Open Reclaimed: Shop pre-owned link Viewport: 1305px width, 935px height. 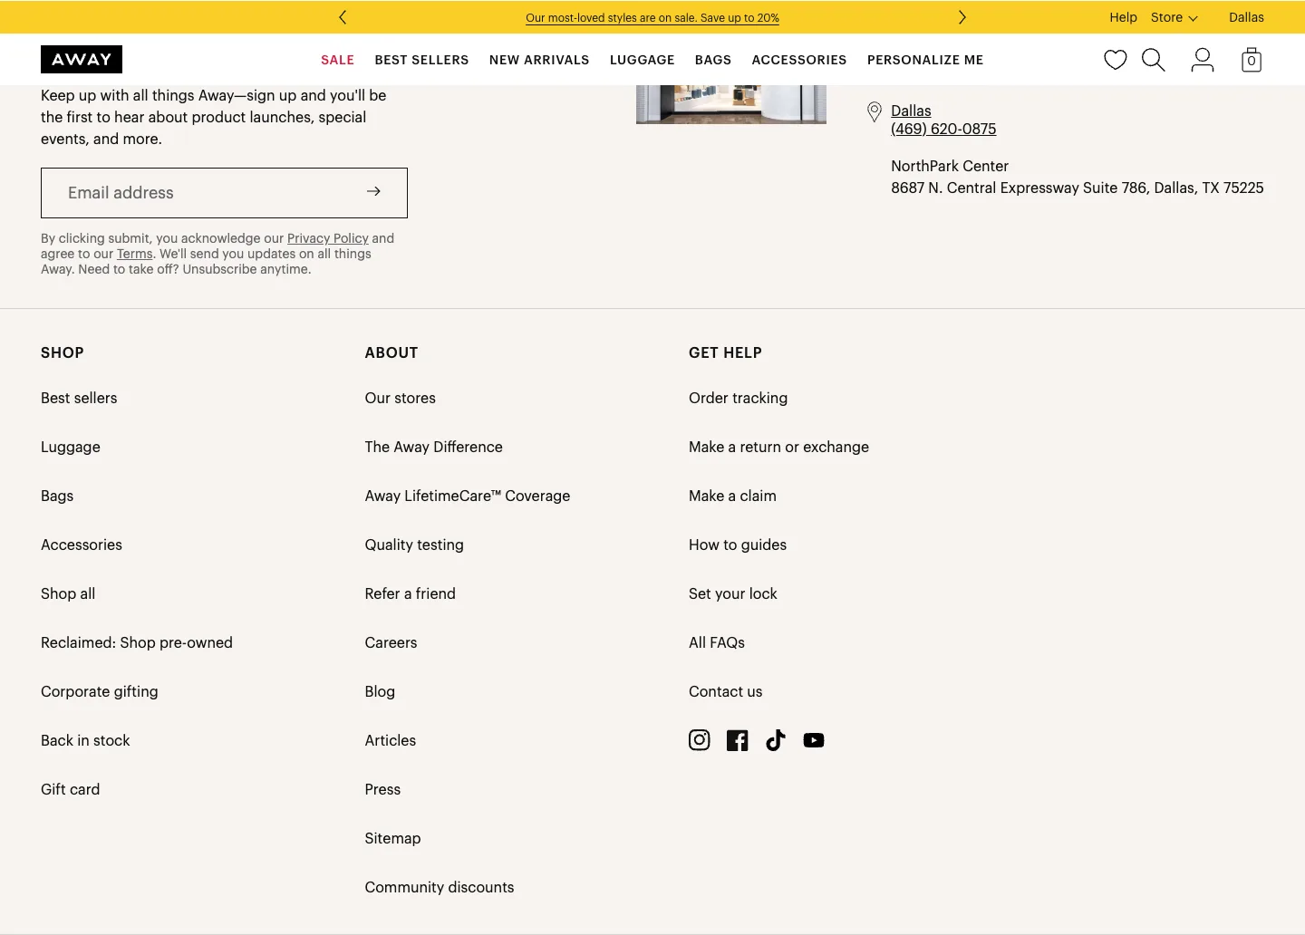[137, 642]
